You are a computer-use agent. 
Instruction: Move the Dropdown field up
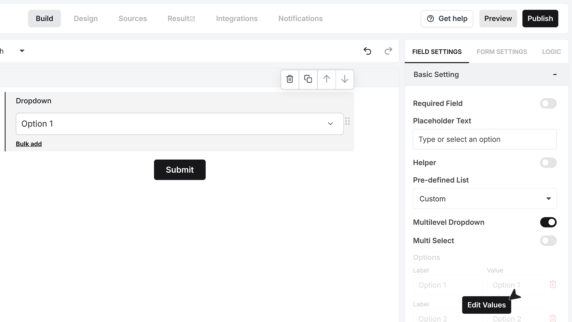click(327, 79)
